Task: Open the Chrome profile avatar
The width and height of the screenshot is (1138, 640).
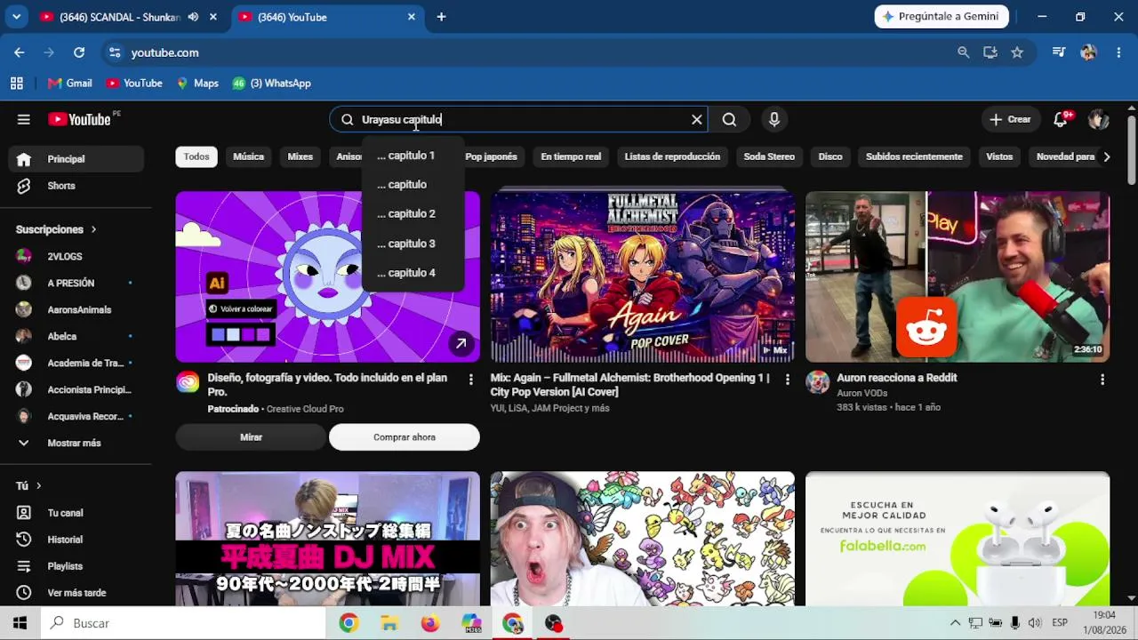Action: pos(1088,52)
